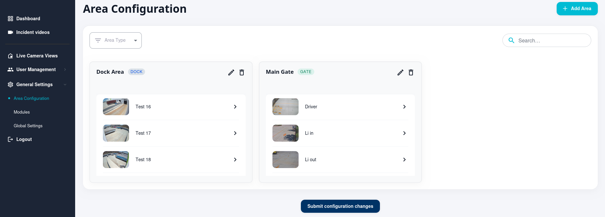Collapse General Settings submenu chevron
The image size is (605, 217).
pyautogui.click(x=65, y=85)
